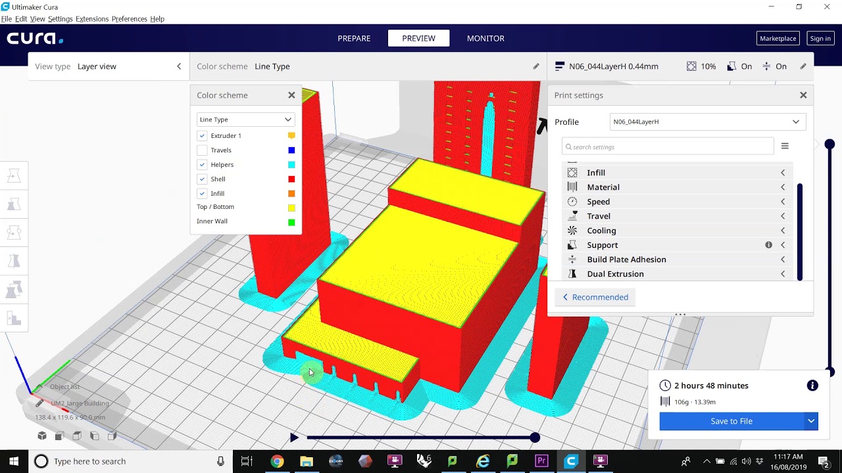Click the Save to File button
The height and width of the screenshot is (473, 842).
click(x=731, y=421)
